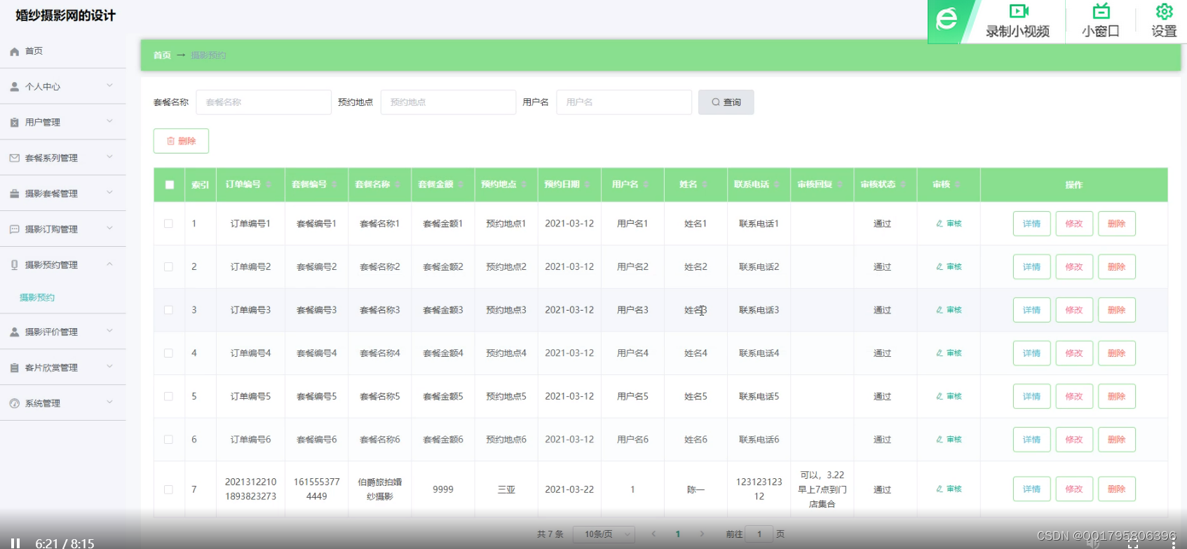Go to next page arrow in pagination
1187x549 pixels.
(x=702, y=534)
